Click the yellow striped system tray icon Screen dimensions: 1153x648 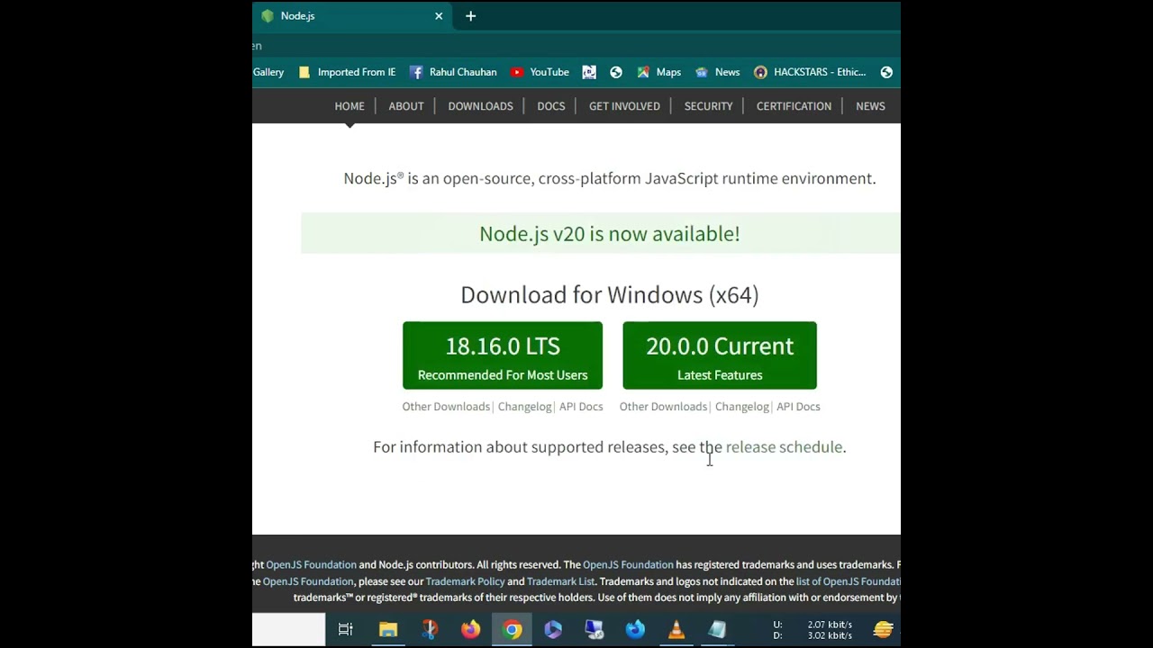(883, 630)
